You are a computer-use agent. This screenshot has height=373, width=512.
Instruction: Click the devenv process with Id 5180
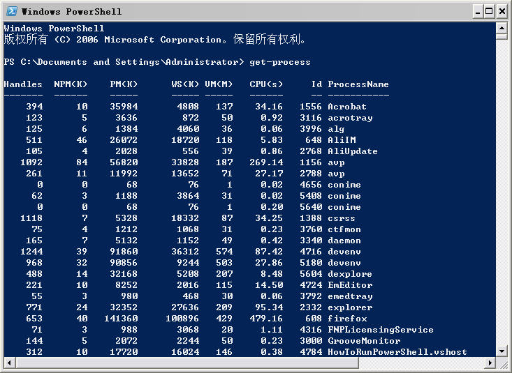[344, 262]
